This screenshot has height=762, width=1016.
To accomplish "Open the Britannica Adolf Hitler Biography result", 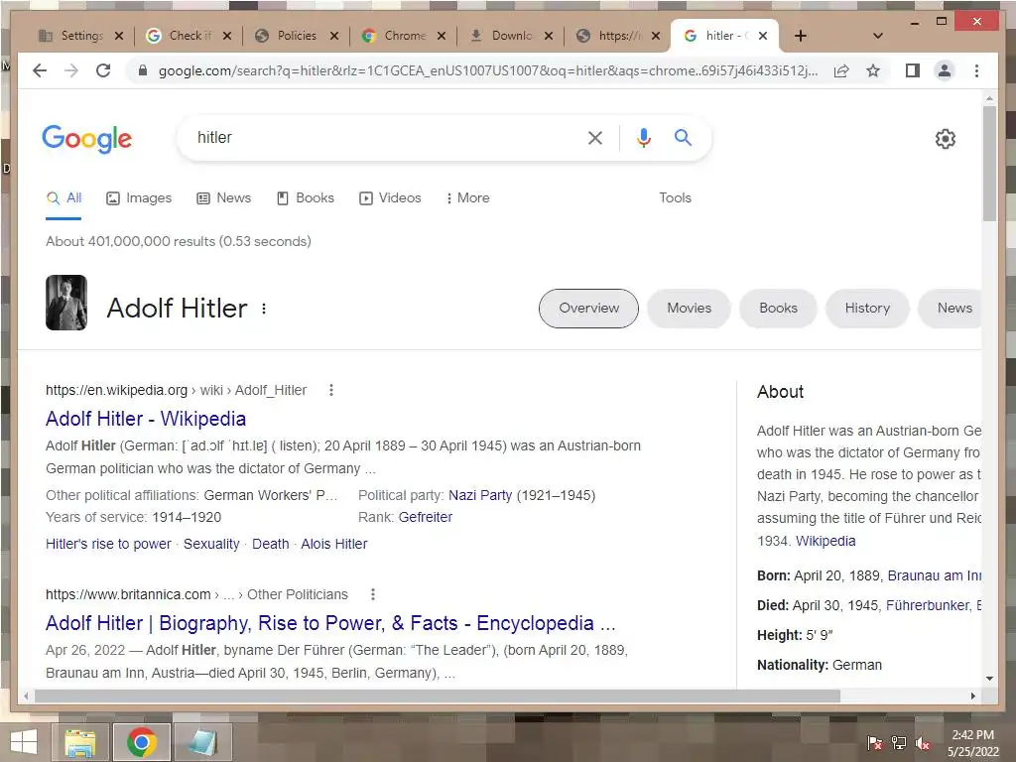I will tap(330, 623).
